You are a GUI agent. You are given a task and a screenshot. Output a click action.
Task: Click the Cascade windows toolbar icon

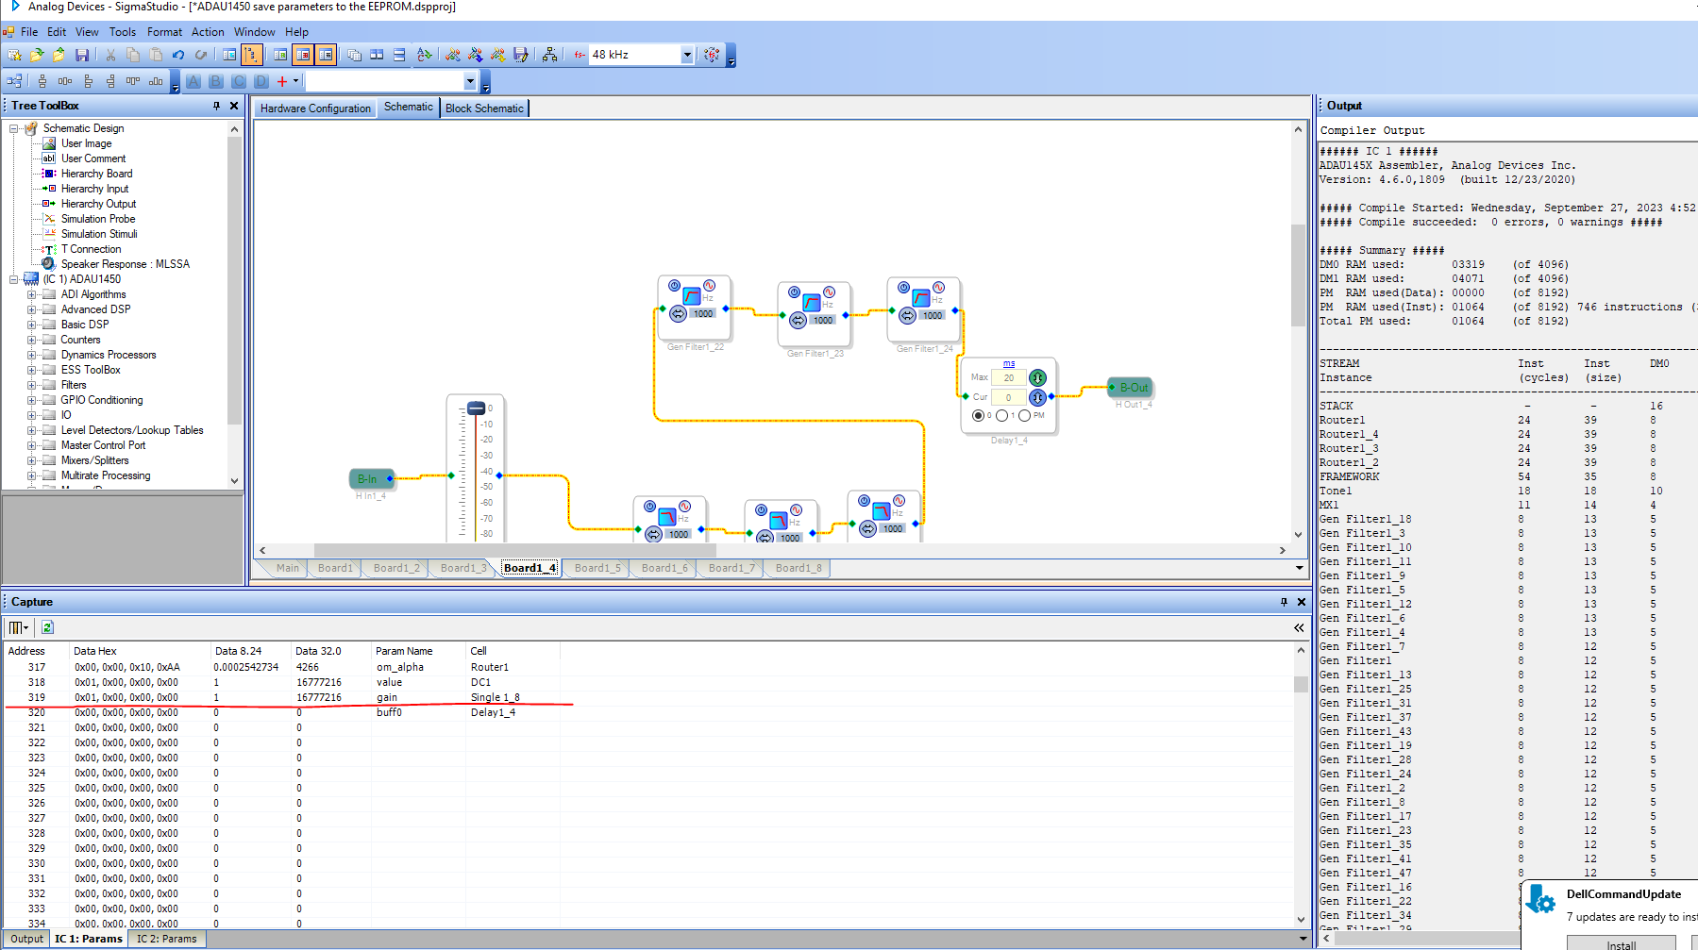pos(354,55)
